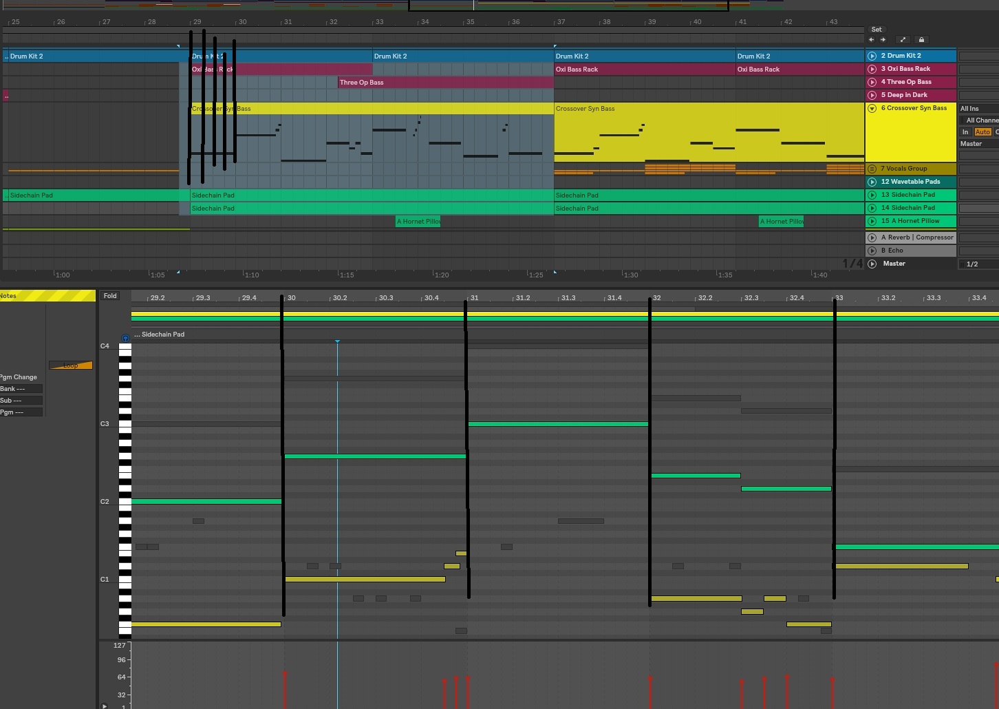Select the long yellow C1 note at bar 30
Image resolution: width=999 pixels, height=709 pixels.
[365, 580]
